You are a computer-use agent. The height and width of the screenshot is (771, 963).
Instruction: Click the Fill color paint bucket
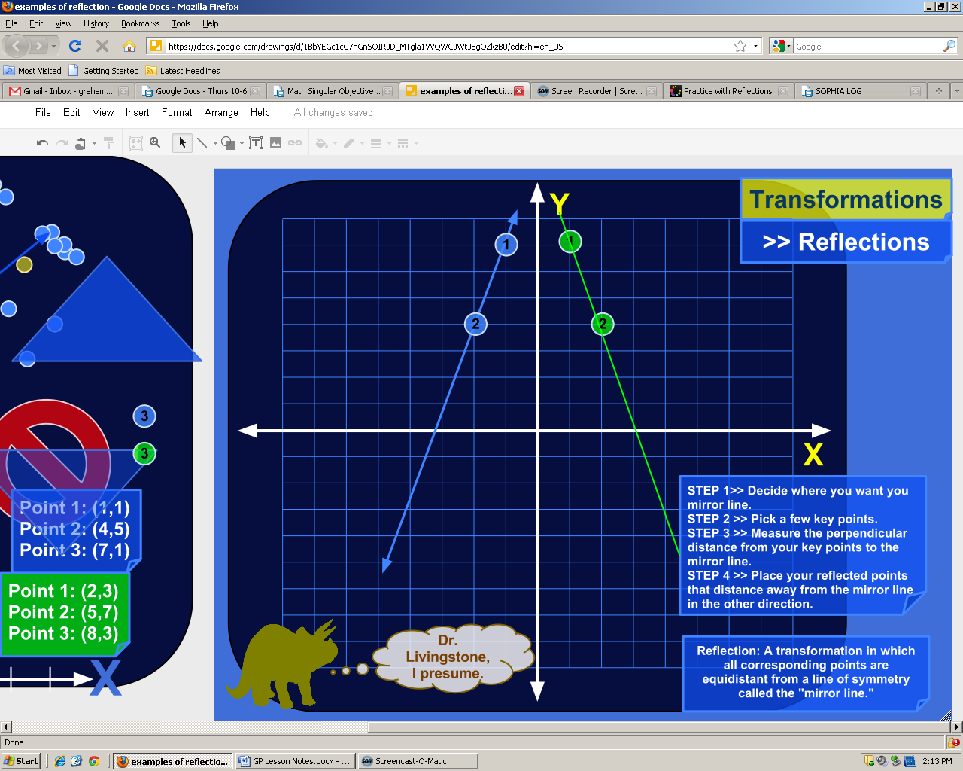pyautogui.click(x=321, y=143)
